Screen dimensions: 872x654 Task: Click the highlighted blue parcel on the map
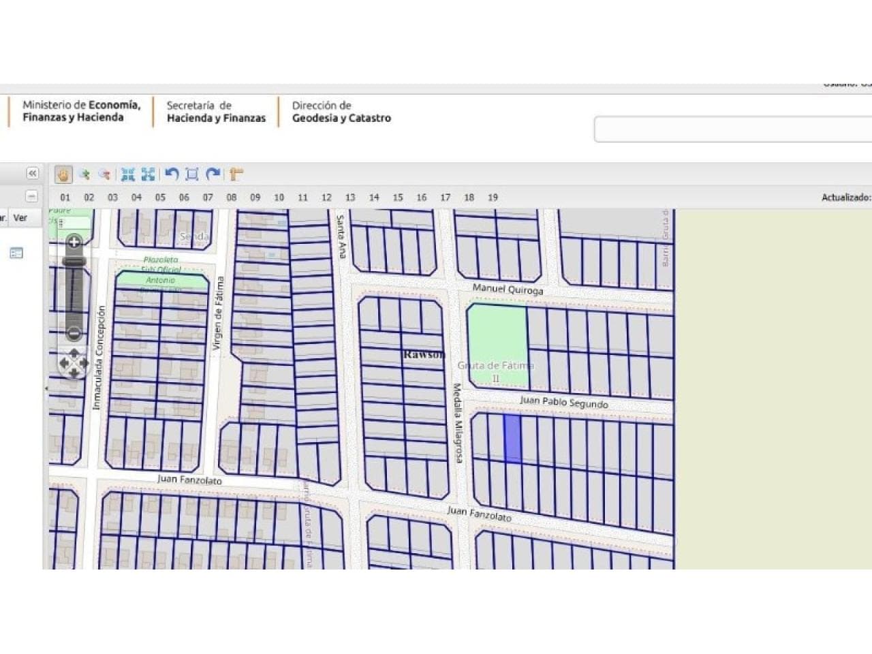click(x=512, y=438)
